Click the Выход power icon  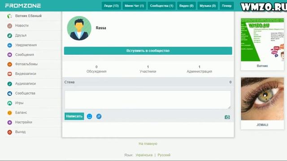click(x=9, y=132)
